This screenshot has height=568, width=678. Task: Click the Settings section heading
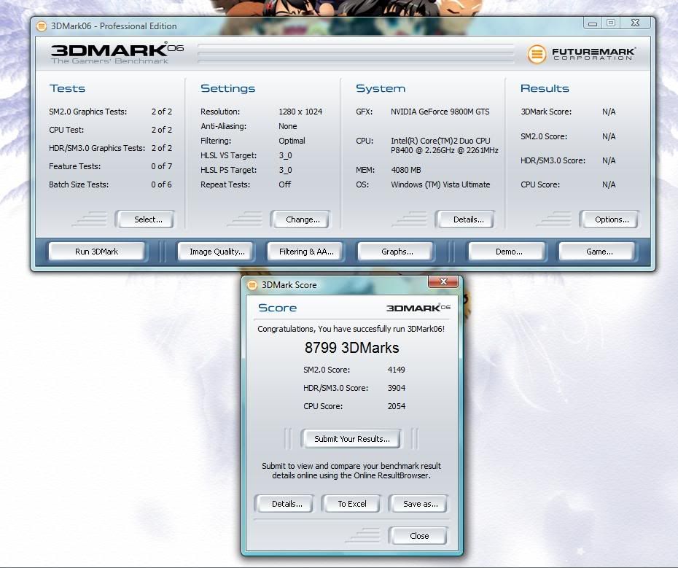[227, 88]
